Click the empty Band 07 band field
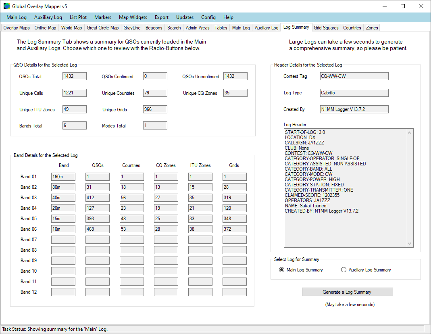Viewport: 431px width, 334px height. [63, 240]
